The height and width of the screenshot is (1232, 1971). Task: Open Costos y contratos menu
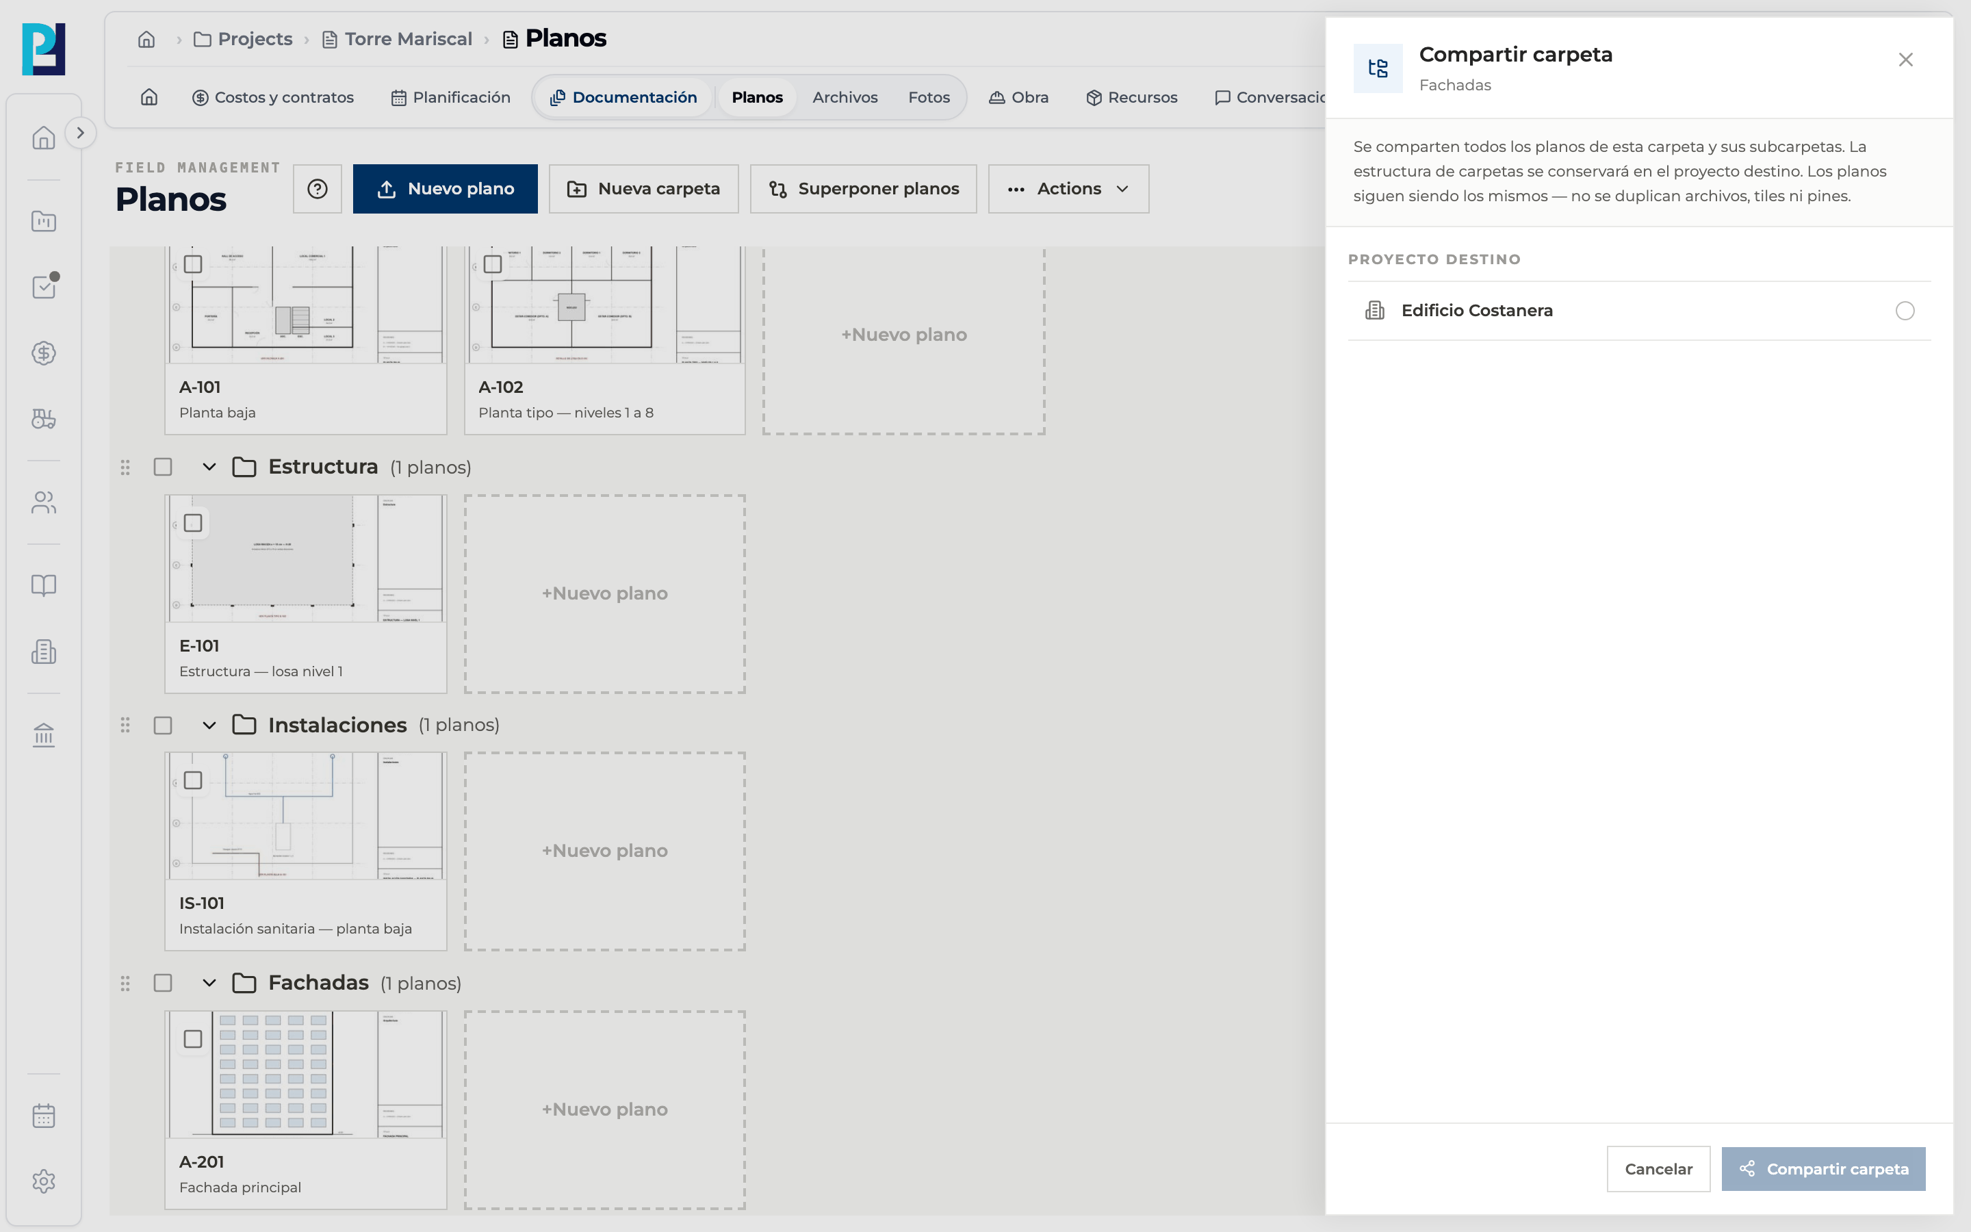pos(273,98)
